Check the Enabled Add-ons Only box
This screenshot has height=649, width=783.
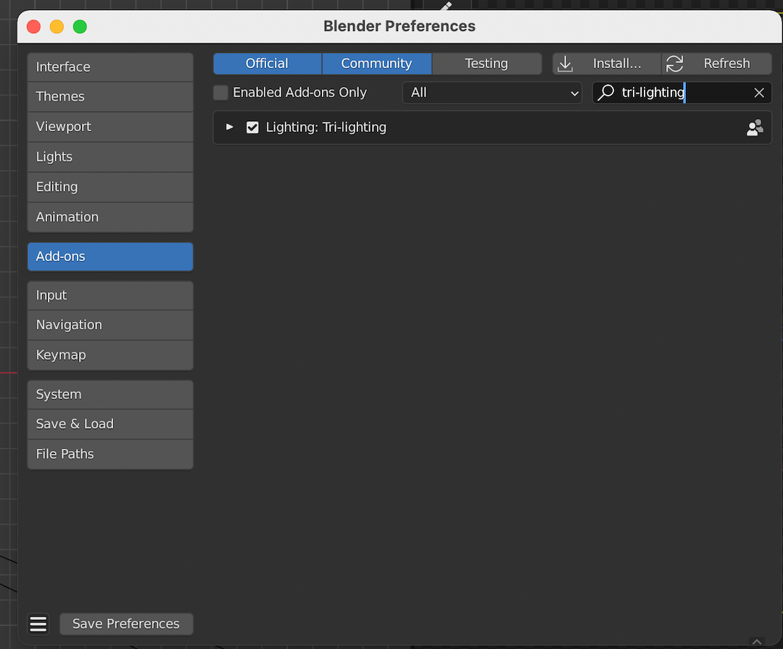[x=220, y=92]
